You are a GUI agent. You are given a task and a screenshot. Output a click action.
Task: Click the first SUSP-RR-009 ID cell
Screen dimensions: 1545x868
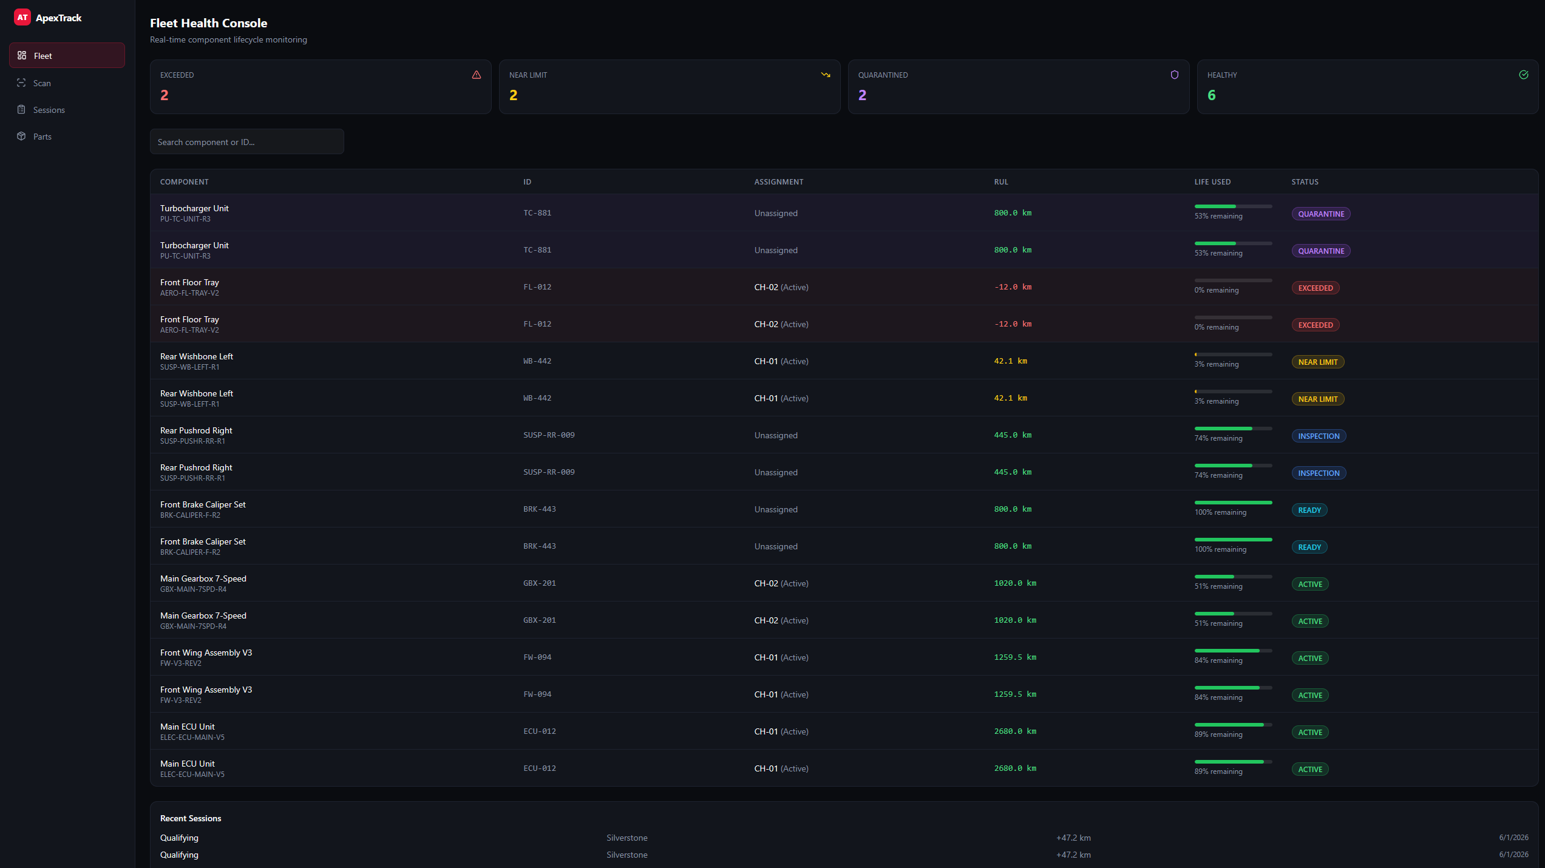[x=549, y=435]
